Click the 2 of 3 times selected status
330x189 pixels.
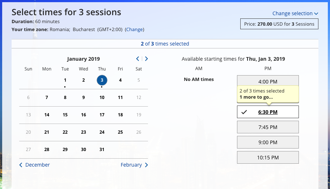tap(165, 44)
